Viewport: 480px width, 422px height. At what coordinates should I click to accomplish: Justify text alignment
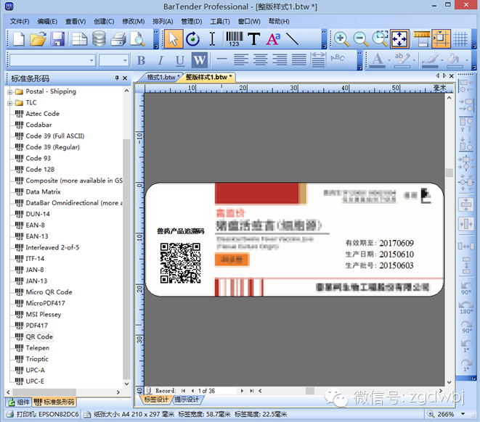[298, 60]
